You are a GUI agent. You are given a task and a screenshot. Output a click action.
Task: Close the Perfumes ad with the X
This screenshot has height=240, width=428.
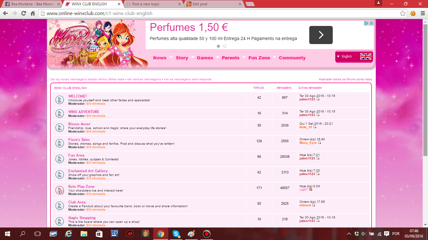371,23
